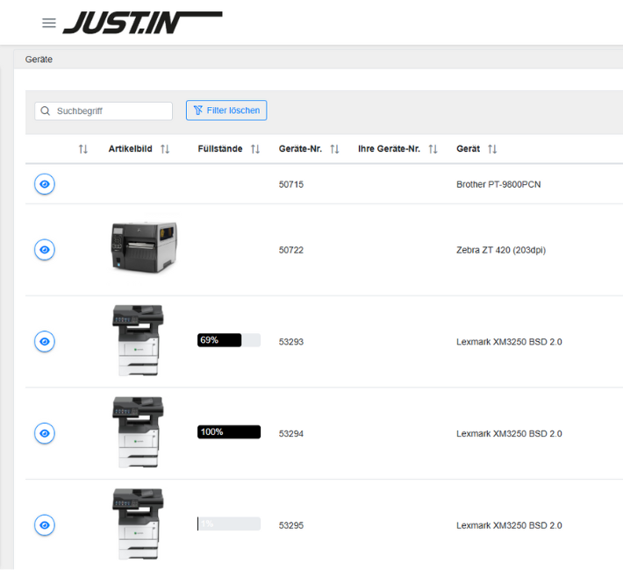The width and height of the screenshot is (623, 570).
Task: Open the hamburger navigation menu
Action: tap(49, 23)
